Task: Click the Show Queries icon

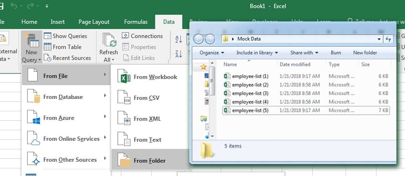Action: tap(48, 36)
